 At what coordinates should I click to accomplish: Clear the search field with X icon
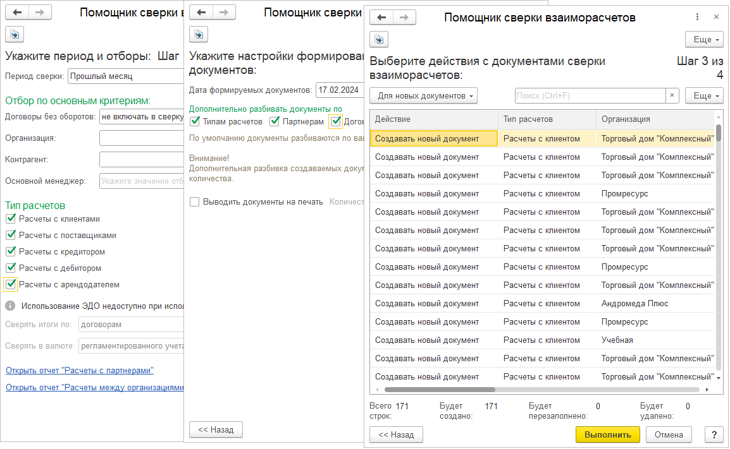point(672,95)
